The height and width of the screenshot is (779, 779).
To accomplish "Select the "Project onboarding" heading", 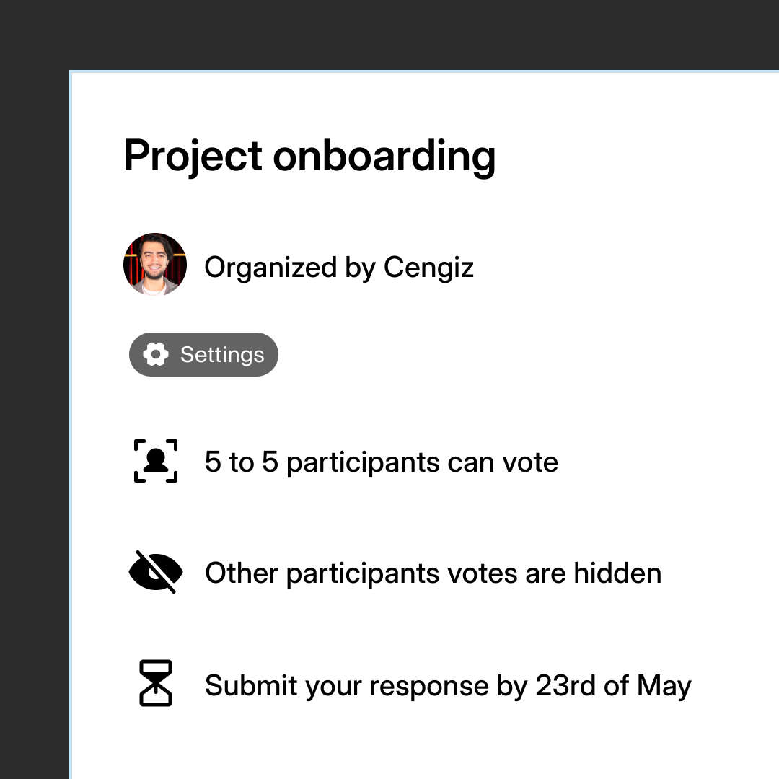I will point(309,155).
